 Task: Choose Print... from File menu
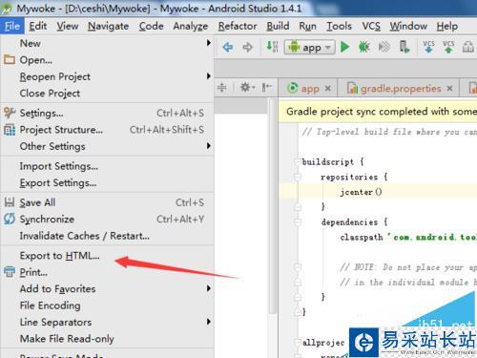(x=107, y=272)
